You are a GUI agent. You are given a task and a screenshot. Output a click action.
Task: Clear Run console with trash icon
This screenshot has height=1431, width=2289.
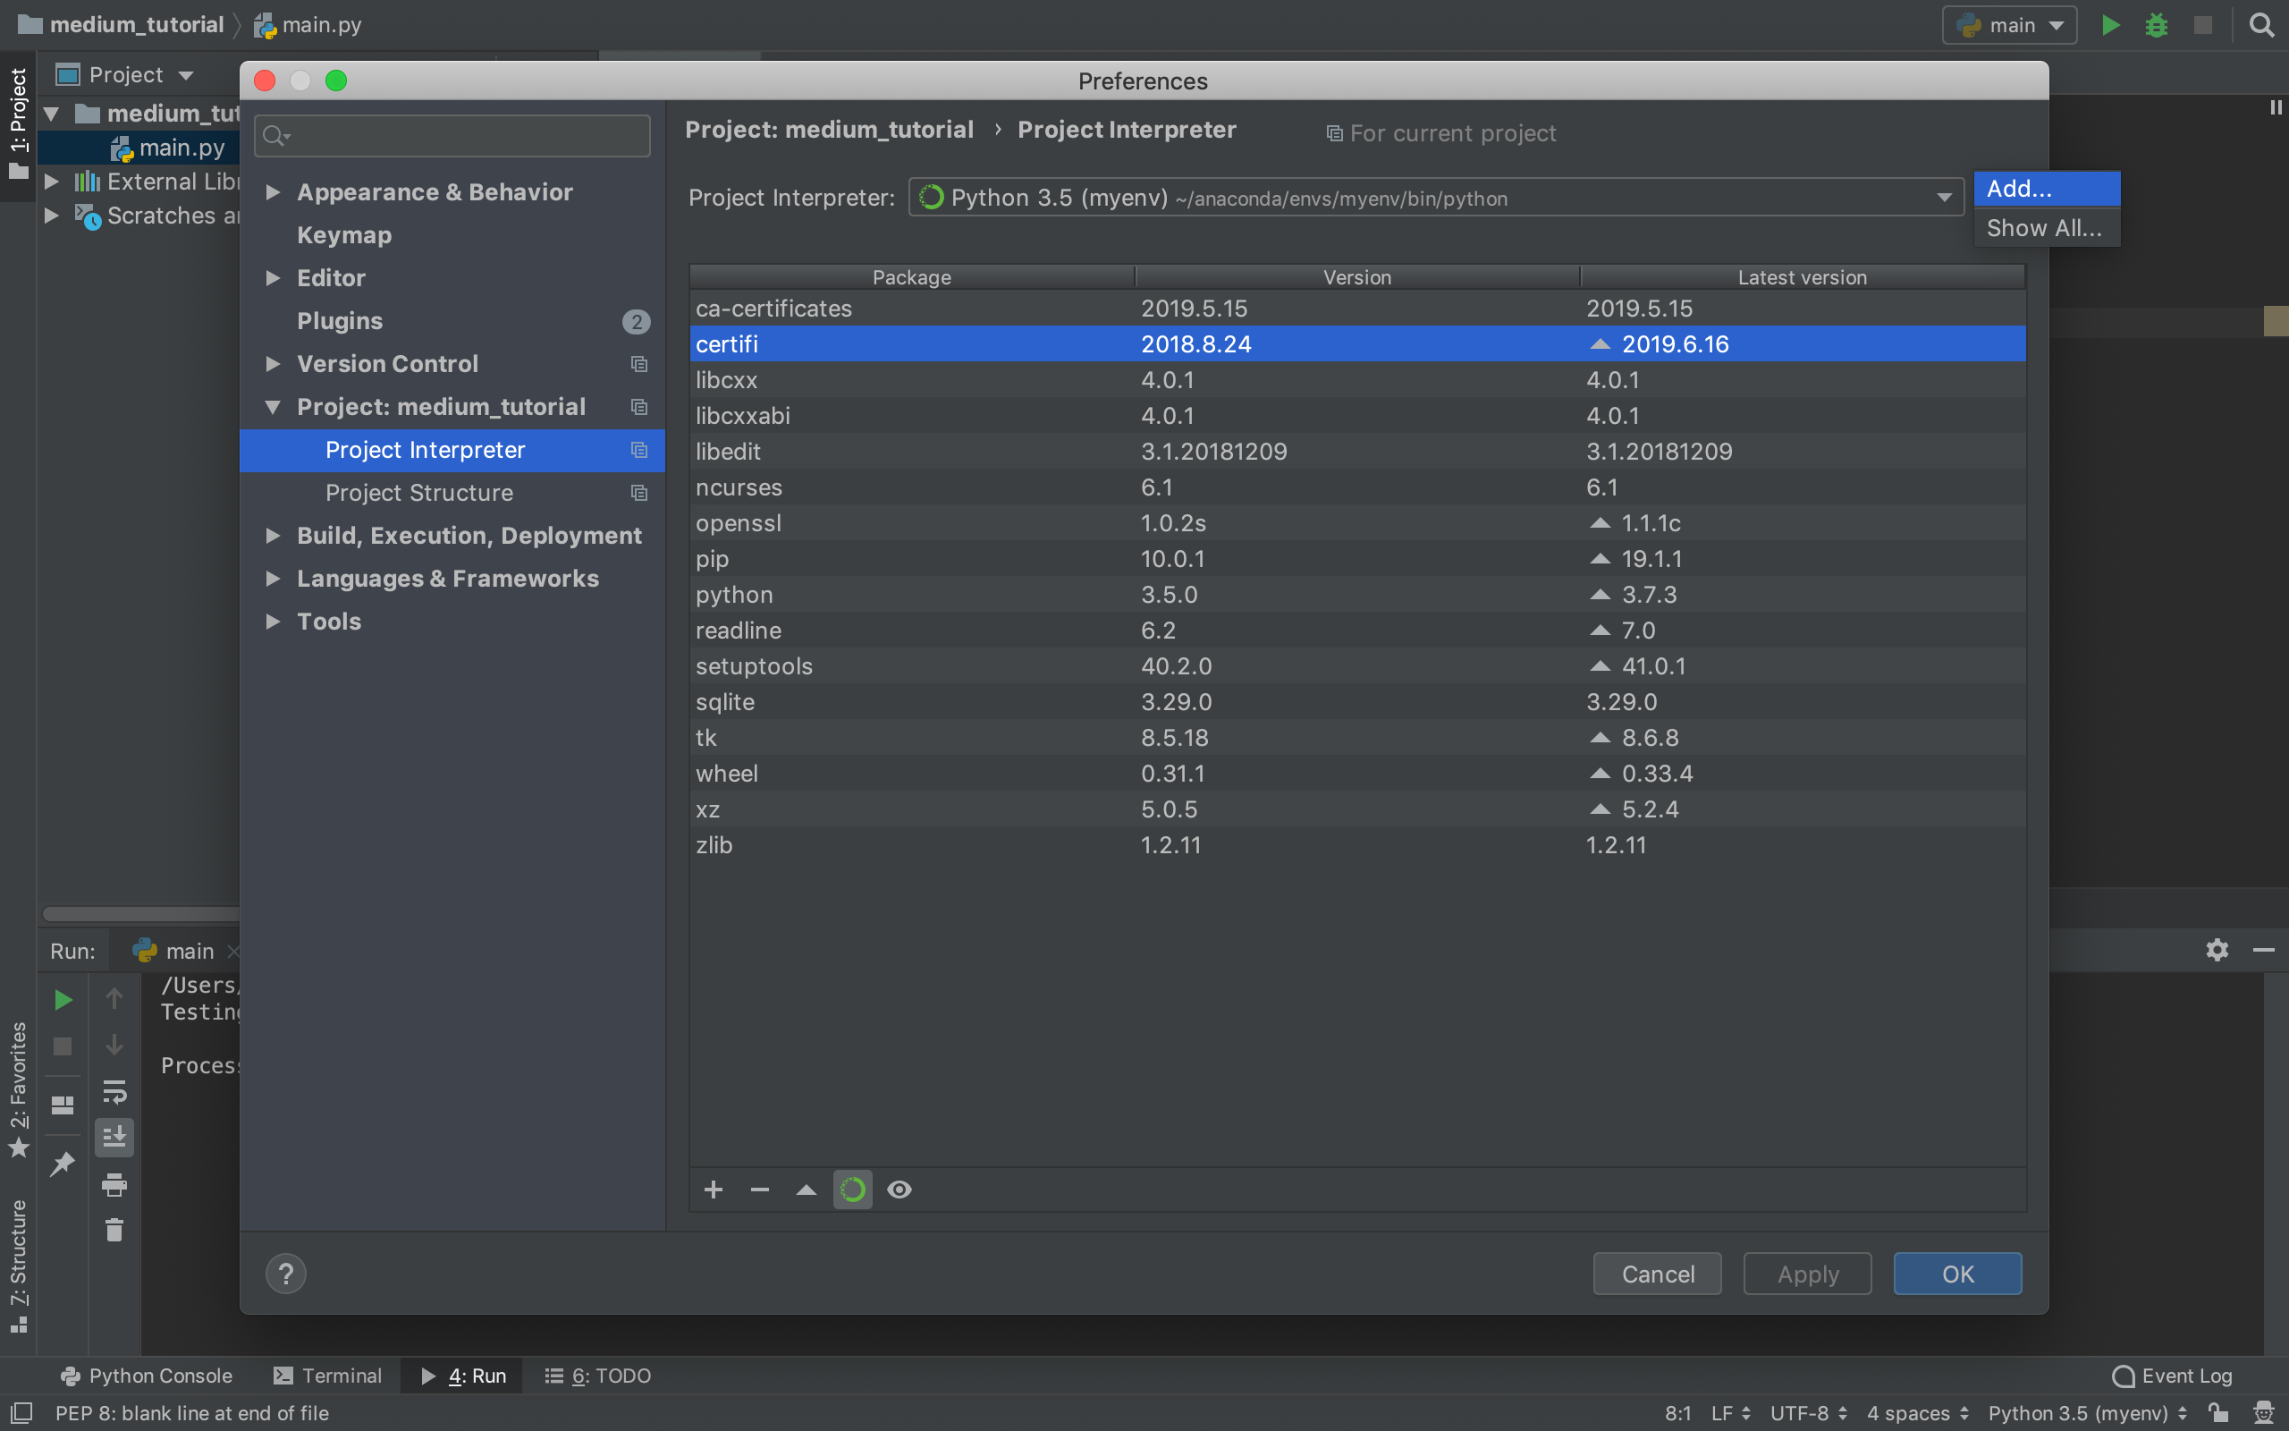coord(114,1230)
